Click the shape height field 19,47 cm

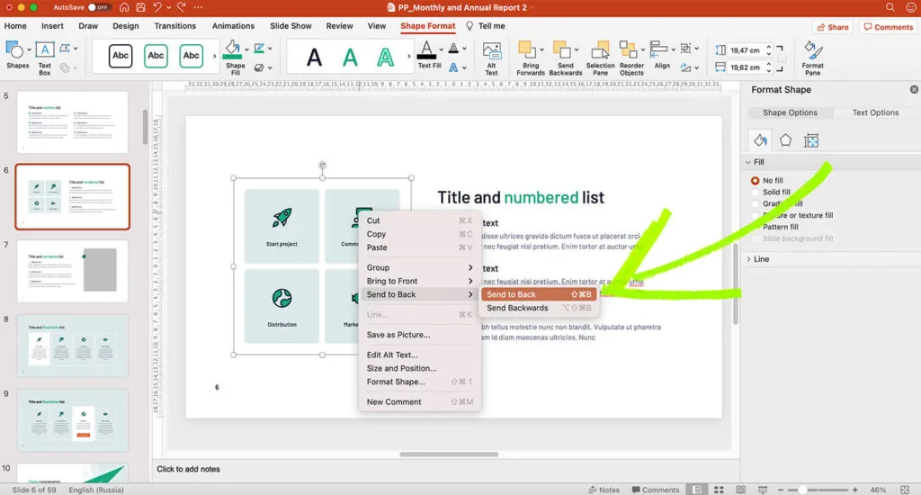tap(745, 50)
